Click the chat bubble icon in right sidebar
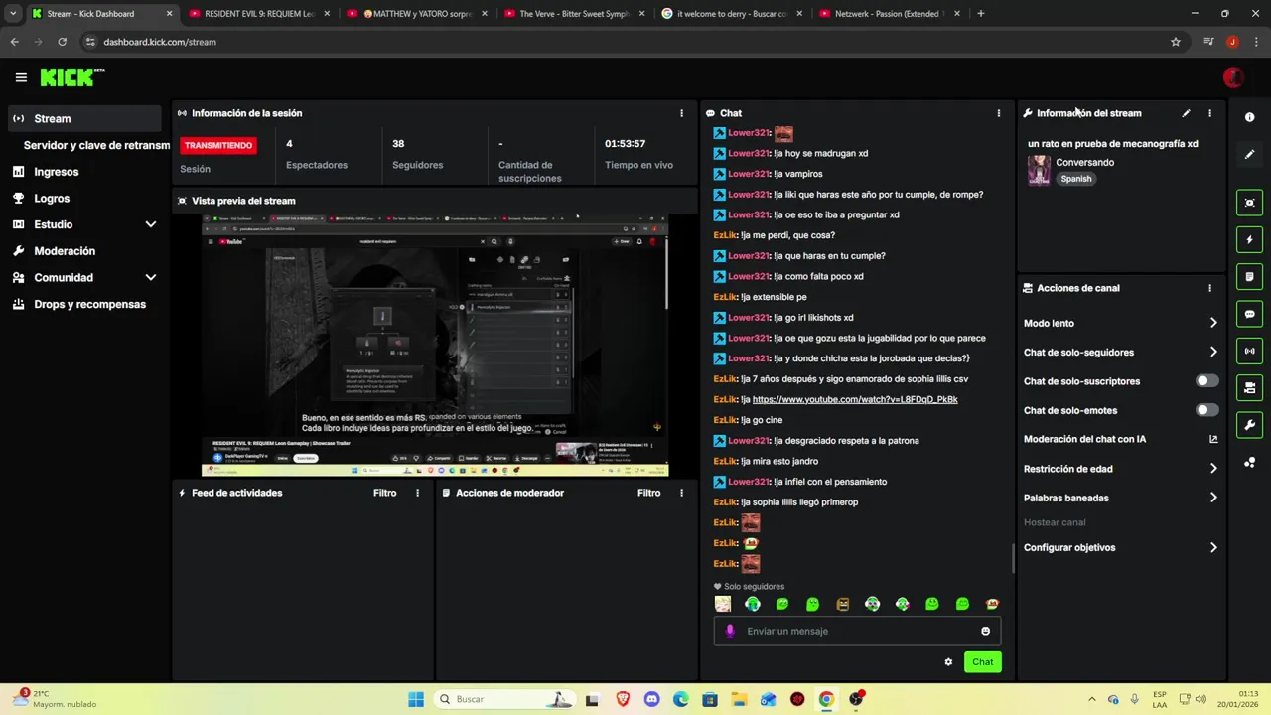Image resolution: width=1271 pixels, height=715 pixels. 1249,314
